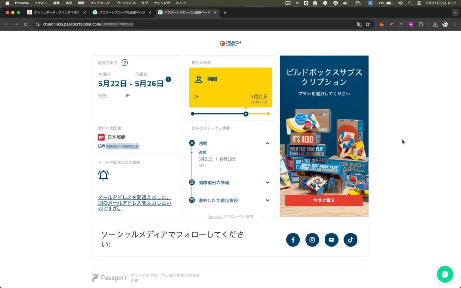Screen dimensions: 461x288
Task: Click the LW tracking number link
Action: 119,146
